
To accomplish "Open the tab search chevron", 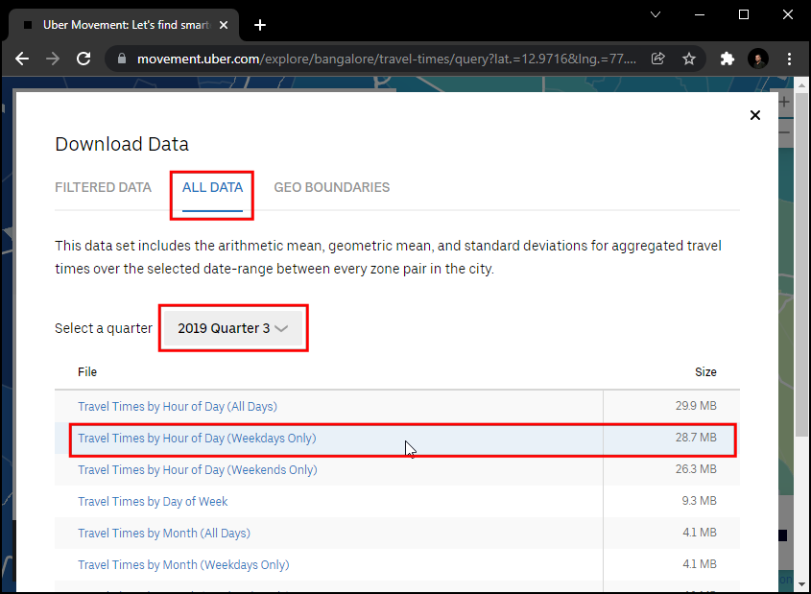I will [x=656, y=14].
